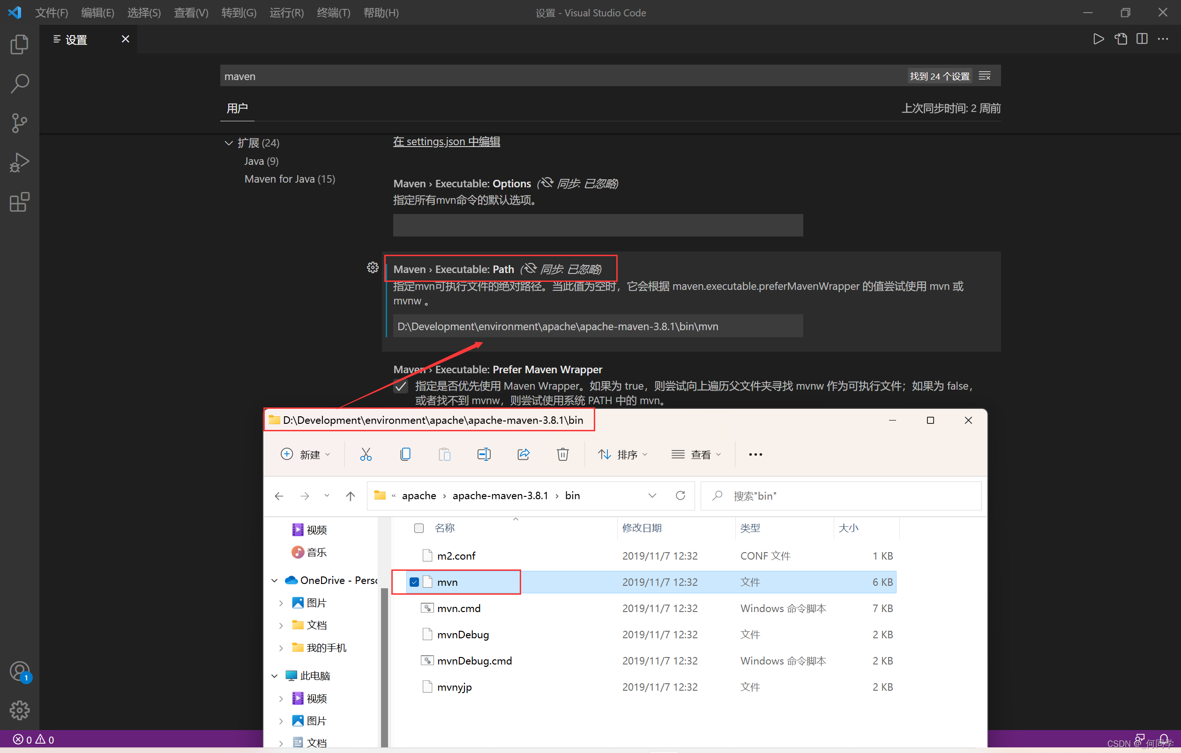The width and height of the screenshot is (1181, 753).
Task: Check the select-all checkbox next to 名称 column header
Action: click(419, 528)
